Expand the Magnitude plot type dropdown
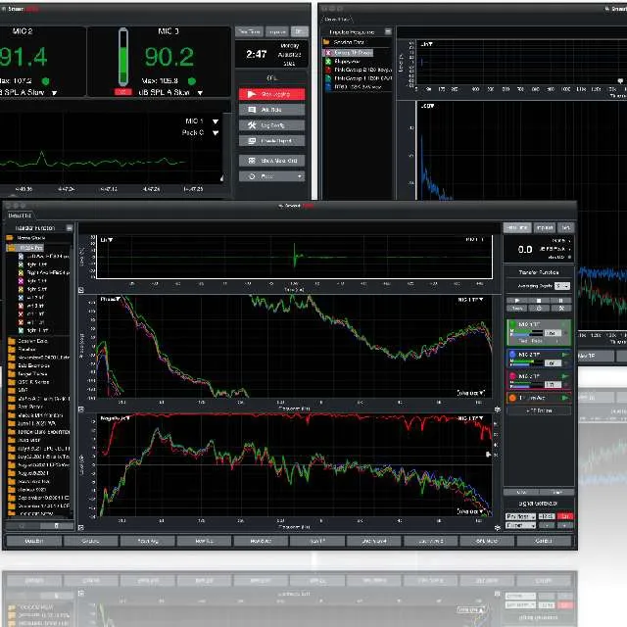 [129, 416]
